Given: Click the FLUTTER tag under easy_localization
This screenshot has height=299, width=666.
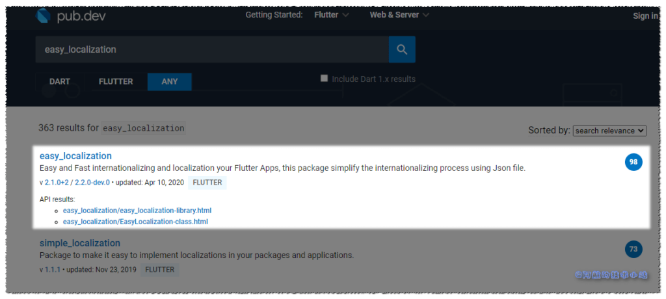Looking at the screenshot, I should pyautogui.click(x=207, y=183).
